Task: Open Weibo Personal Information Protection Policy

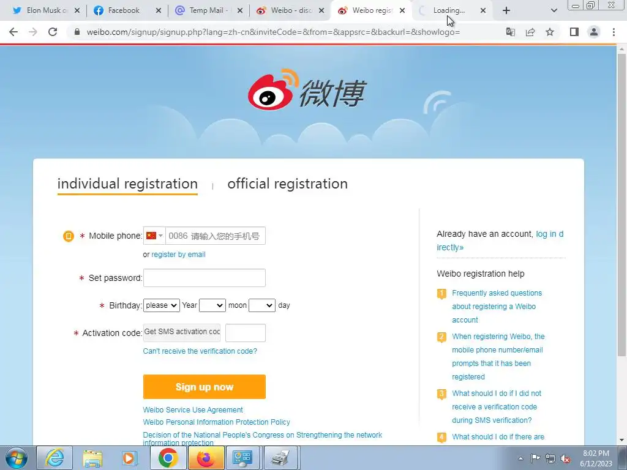Action: 216,422
